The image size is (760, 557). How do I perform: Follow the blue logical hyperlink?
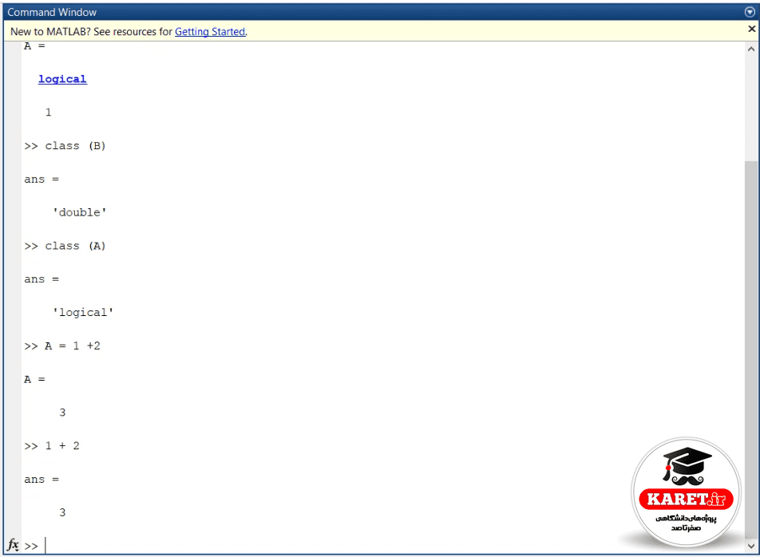[62, 79]
